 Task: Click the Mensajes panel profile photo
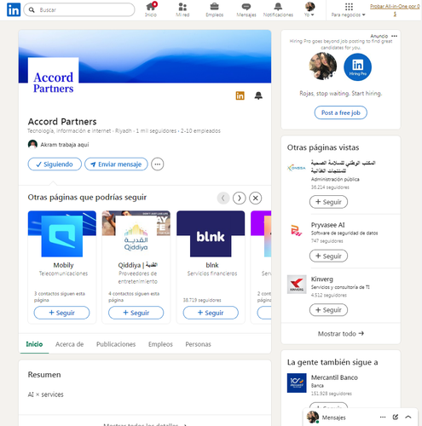[313, 417]
